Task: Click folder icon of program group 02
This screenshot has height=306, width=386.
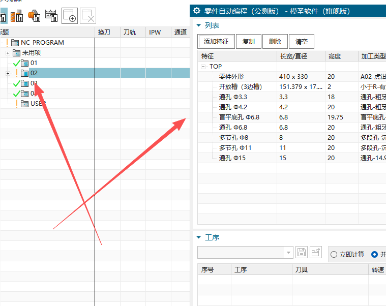Action: (x=24, y=73)
